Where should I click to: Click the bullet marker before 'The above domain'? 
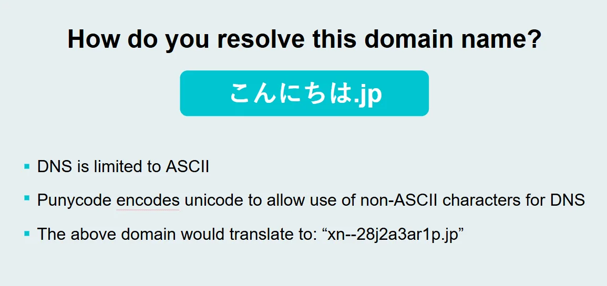27,234
